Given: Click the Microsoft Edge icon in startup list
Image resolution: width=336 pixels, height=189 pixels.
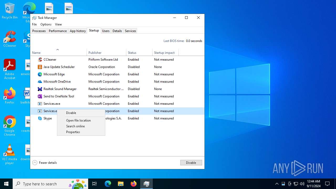Looking at the screenshot, I should (40, 74).
